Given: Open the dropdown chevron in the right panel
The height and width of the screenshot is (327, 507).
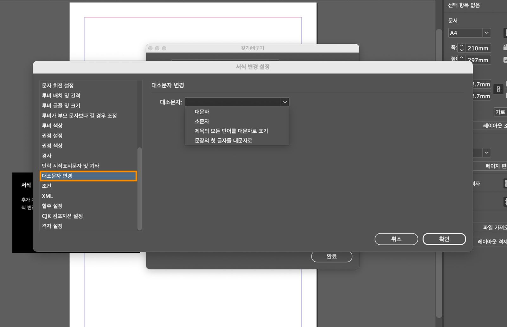Looking at the screenshot, I should click(x=487, y=153).
